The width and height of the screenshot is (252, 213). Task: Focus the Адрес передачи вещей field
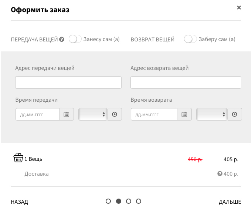(x=68, y=82)
